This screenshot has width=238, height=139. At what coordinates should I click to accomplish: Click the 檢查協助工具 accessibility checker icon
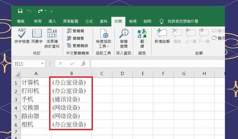[x=104, y=33]
